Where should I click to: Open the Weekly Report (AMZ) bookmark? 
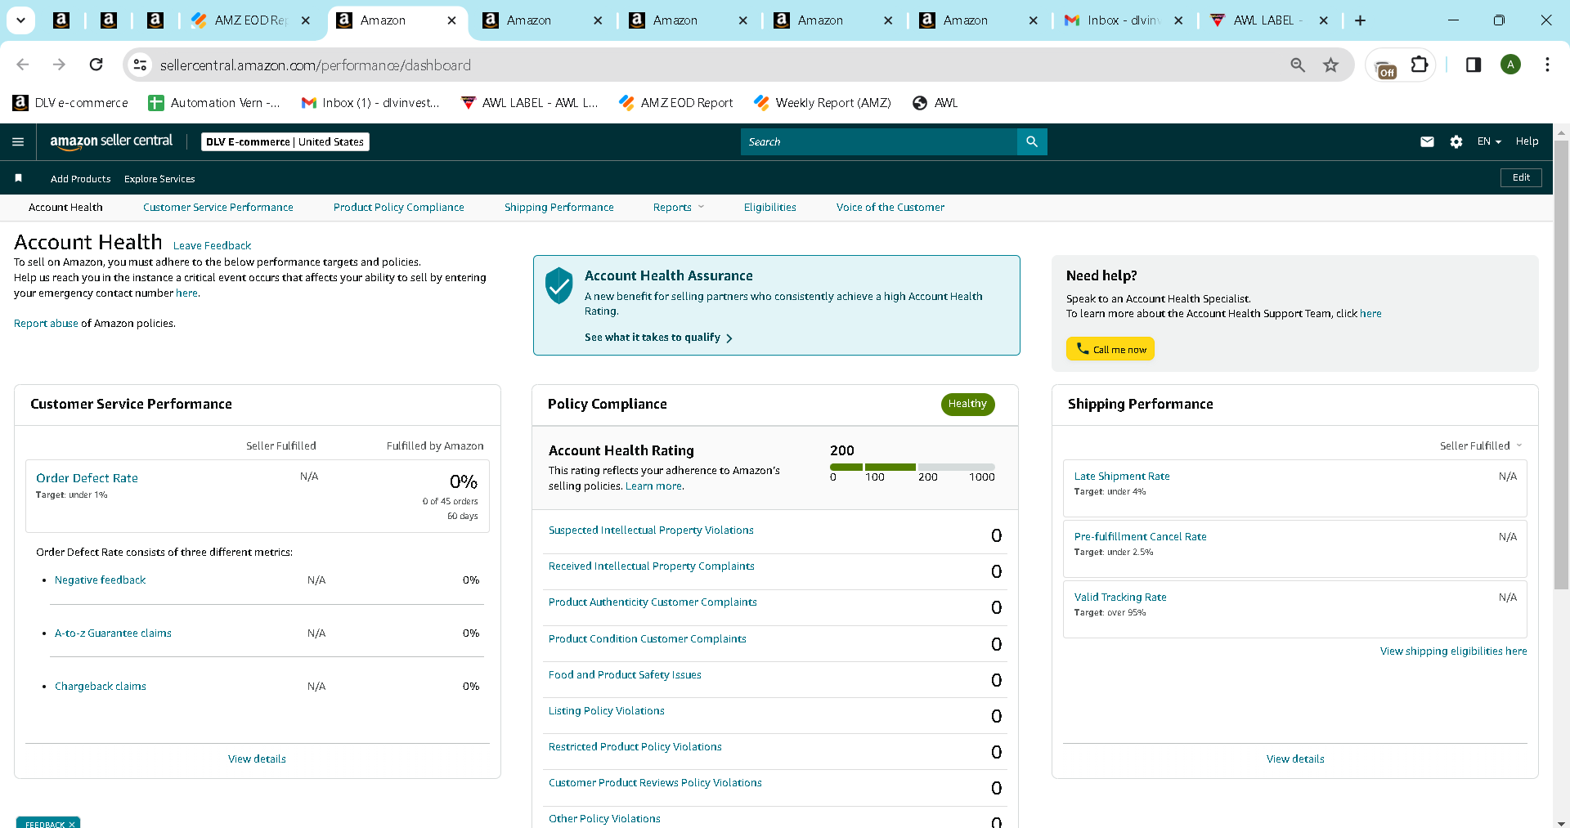(x=823, y=103)
